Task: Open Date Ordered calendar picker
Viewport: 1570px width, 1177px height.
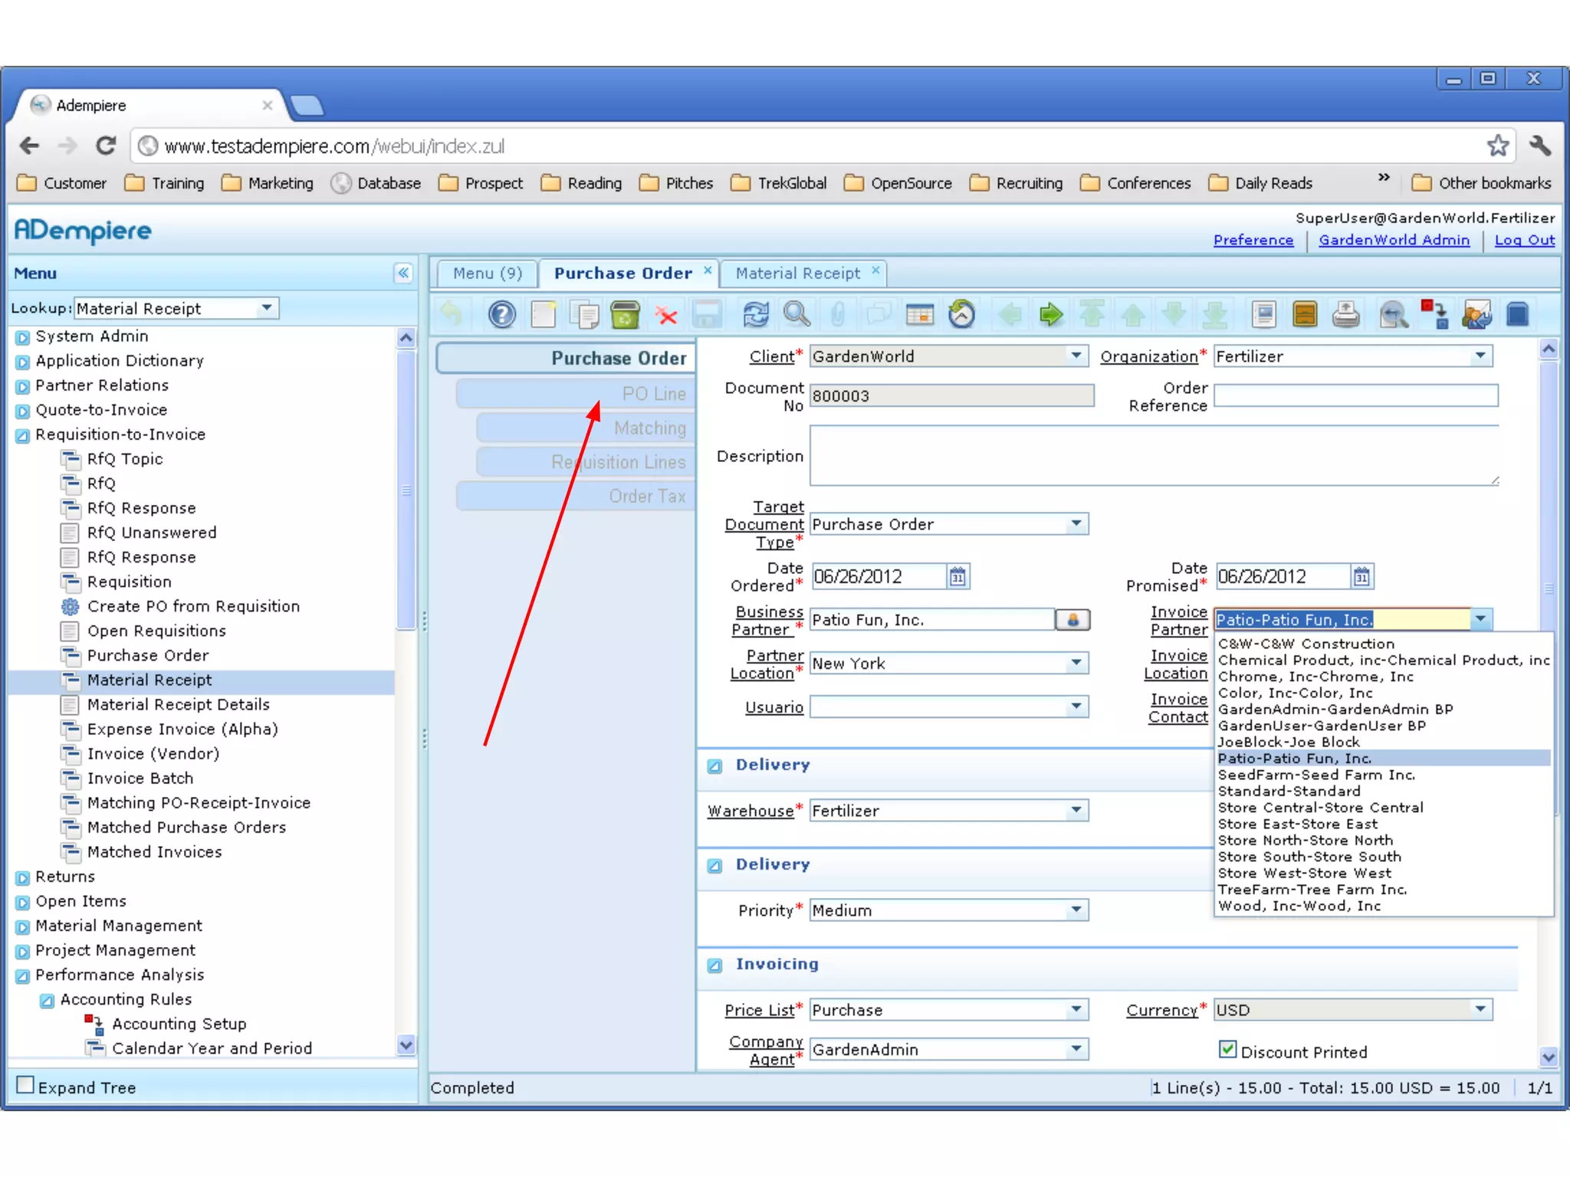Action: pos(957,577)
